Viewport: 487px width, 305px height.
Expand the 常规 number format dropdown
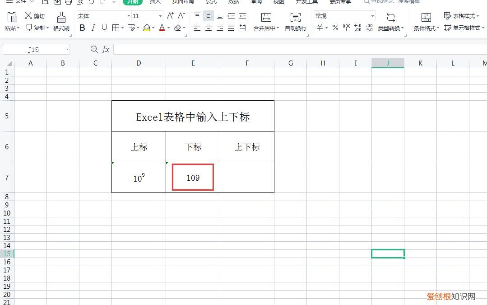372,16
